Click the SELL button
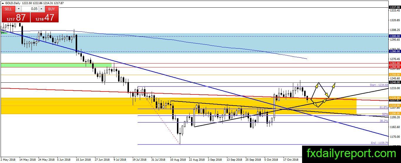Image resolution: width=401 pixels, height=163 pixels. [8, 9]
